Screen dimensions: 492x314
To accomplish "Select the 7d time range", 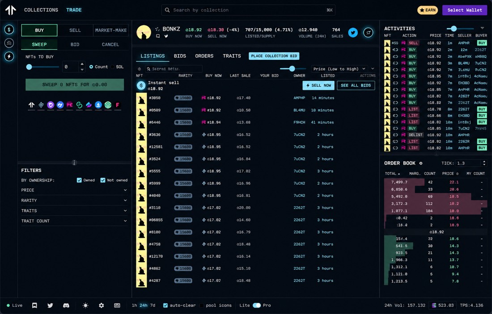I will (x=153, y=305).
